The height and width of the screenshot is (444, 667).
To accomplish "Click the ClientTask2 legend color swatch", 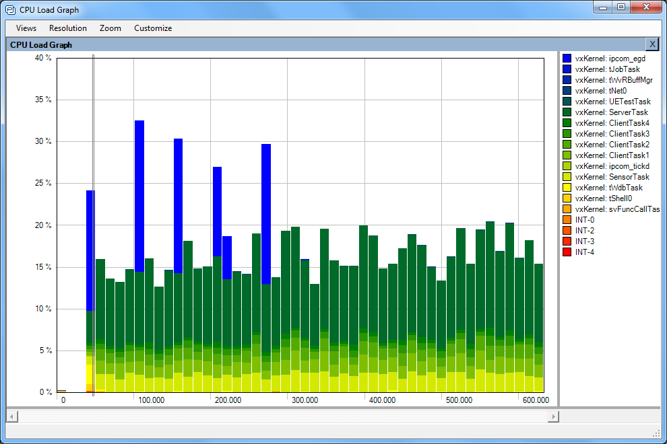I will pos(567,145).
